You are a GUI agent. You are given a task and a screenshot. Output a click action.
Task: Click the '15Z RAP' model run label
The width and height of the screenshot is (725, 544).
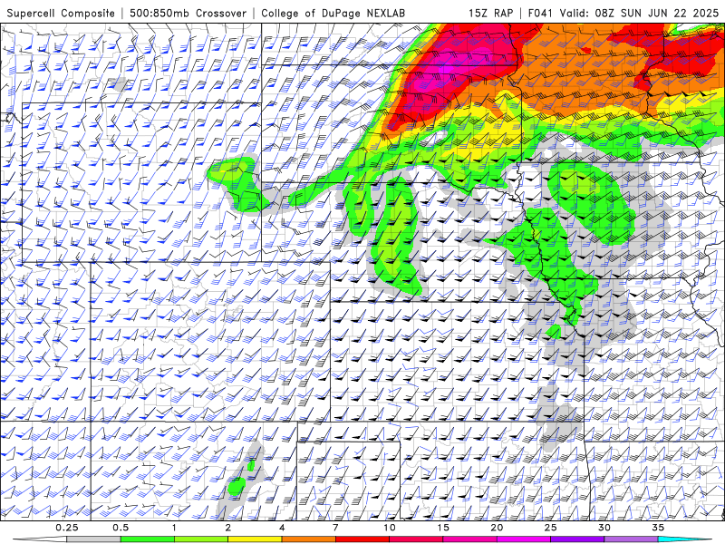(x=490, y=13)
